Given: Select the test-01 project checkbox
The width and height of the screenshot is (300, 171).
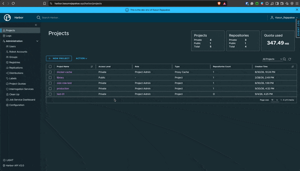Looking at the screenshot, I should [x=50, y=94].
